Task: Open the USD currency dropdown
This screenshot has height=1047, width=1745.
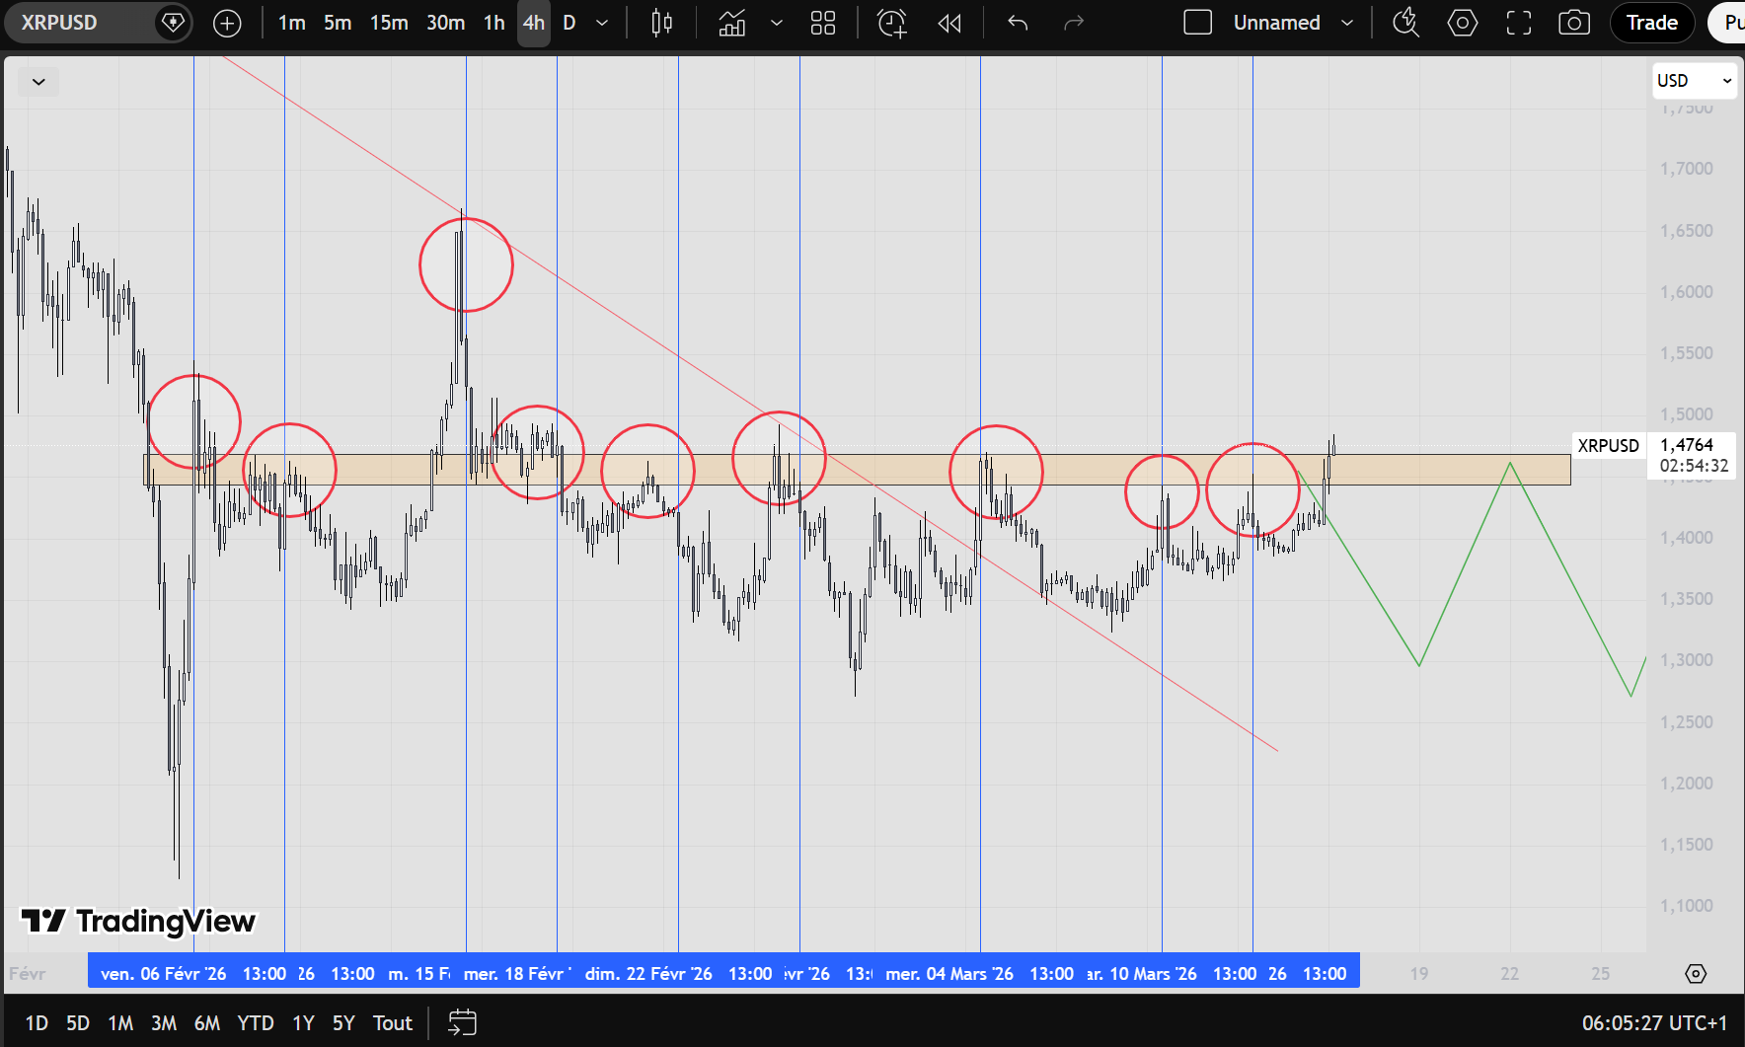Action: click(x=1694, y=81)
